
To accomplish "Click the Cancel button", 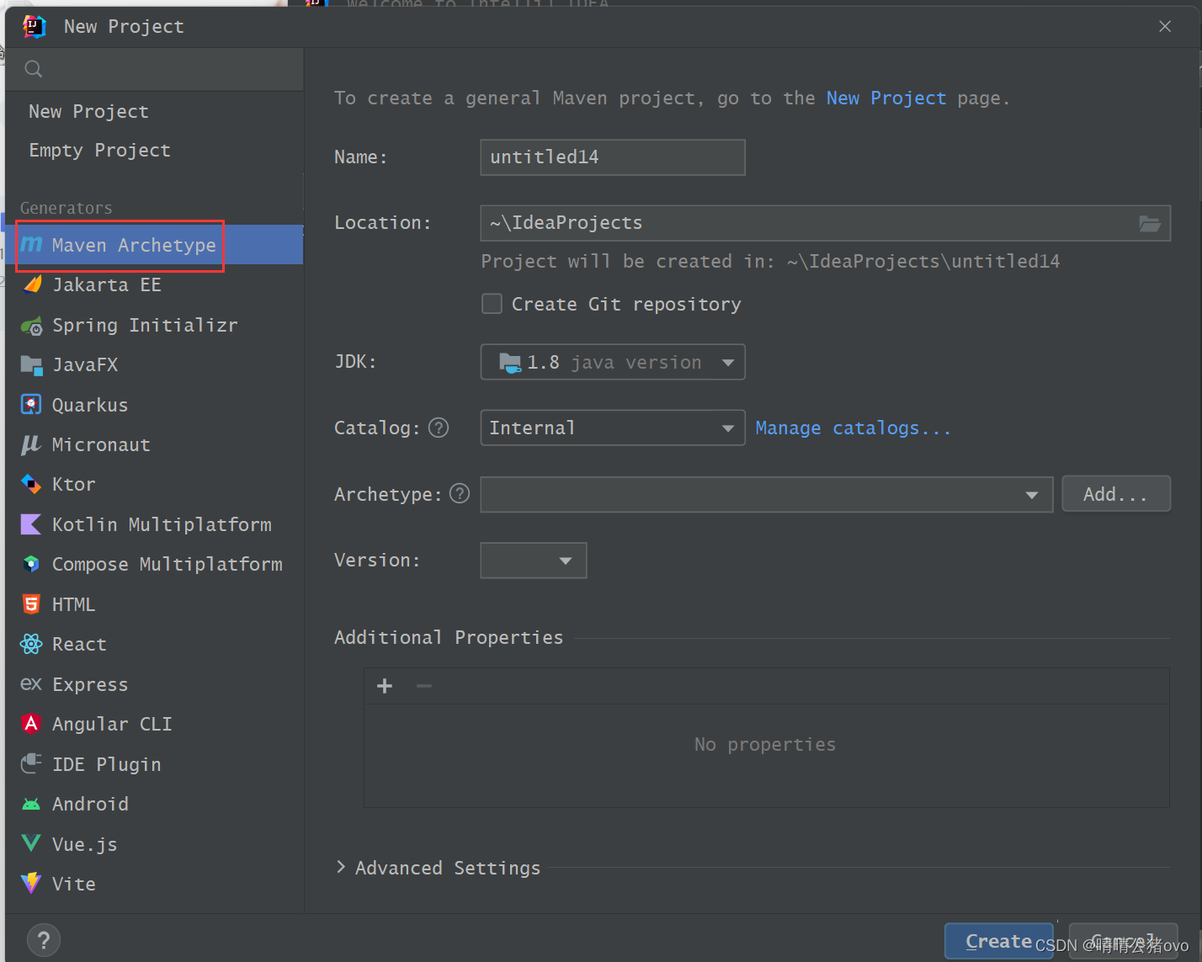I will 1123,941.
